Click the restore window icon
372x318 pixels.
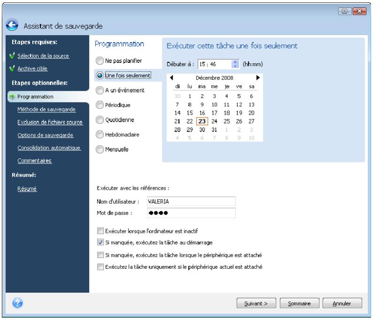[344, 11]
